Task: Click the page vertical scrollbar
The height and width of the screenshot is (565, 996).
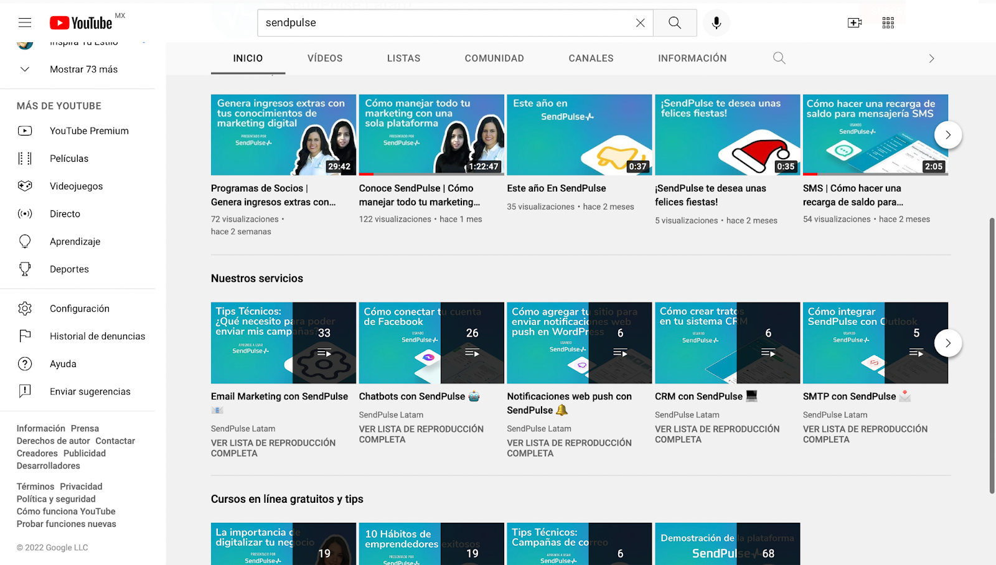Action: click(x=992, y=355)
